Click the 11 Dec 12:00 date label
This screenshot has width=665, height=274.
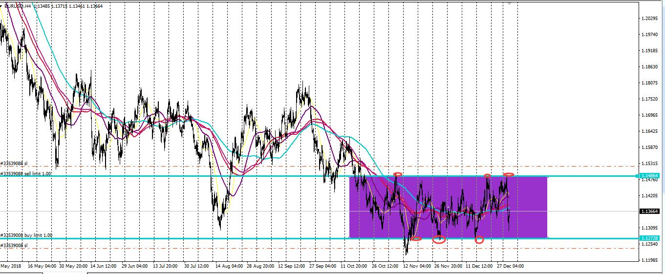(x=480, y=266)
